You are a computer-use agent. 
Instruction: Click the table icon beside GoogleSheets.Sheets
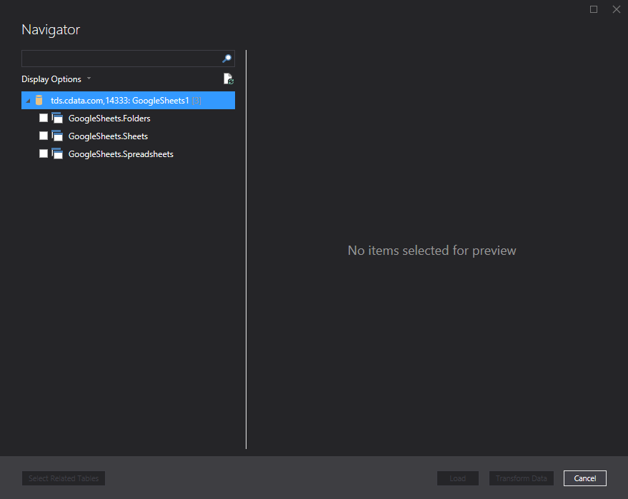tap(57, 135)
